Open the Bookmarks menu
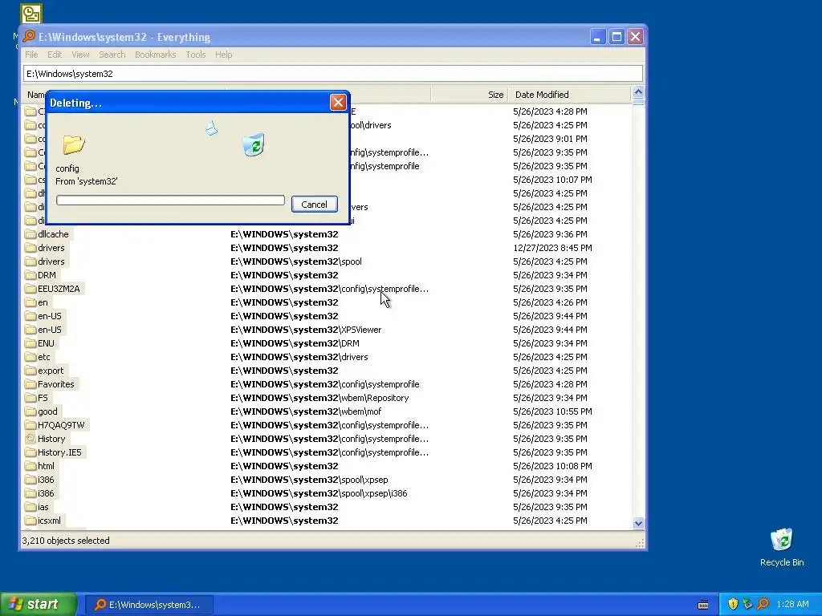Image resolution: width=822 pixels, height=616 pixels. click(155, 55)
